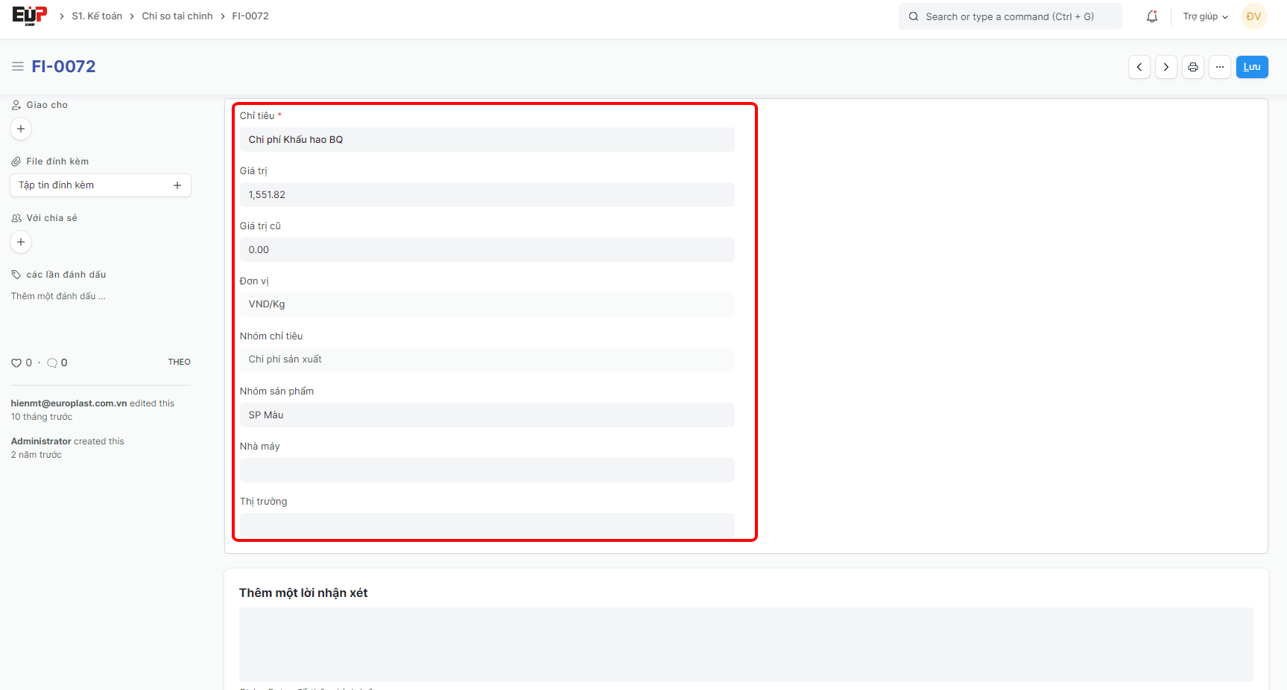Open the notifications bell
Image resolution: width=1287 pixels, height=690 pixels.
point(1151,16)
